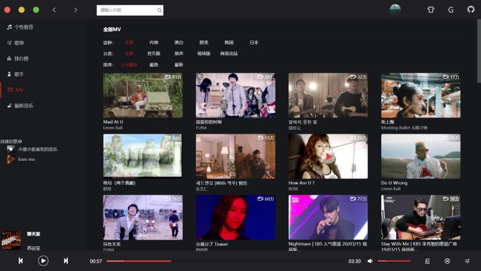Open the theme skin shirt icon
The image size is (481, 271).
point(430,10)
